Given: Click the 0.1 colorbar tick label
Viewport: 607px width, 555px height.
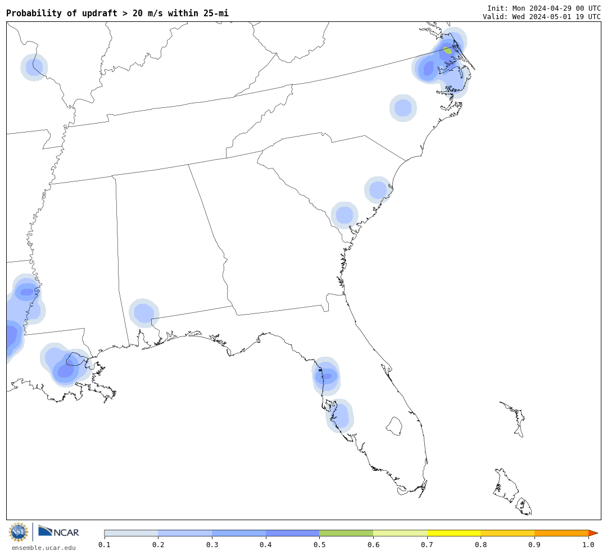Looking at the screenshot, I should (105, 545).
